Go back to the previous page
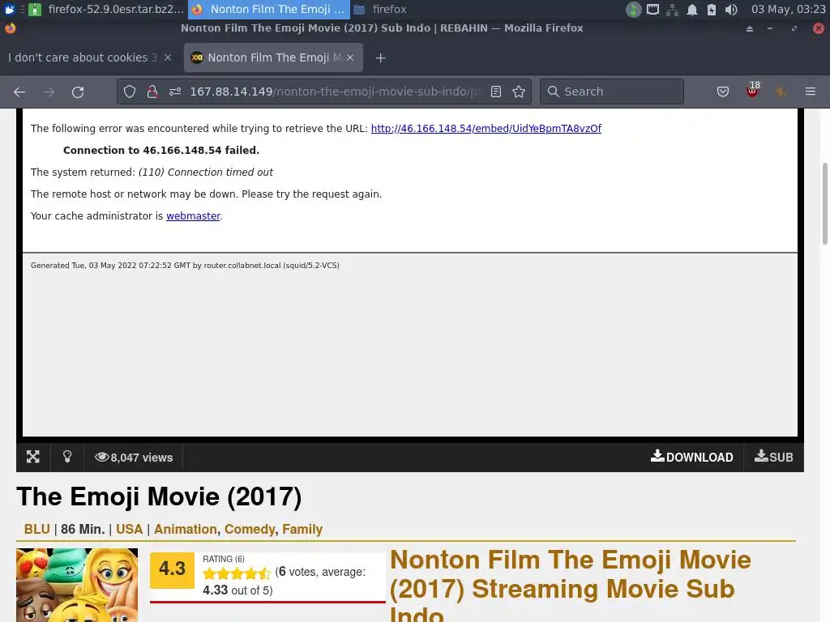 pyautogui.click(x=19, y=92)
